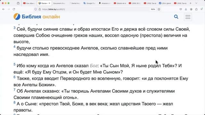Save page to Pocket

tap(181, 9)
